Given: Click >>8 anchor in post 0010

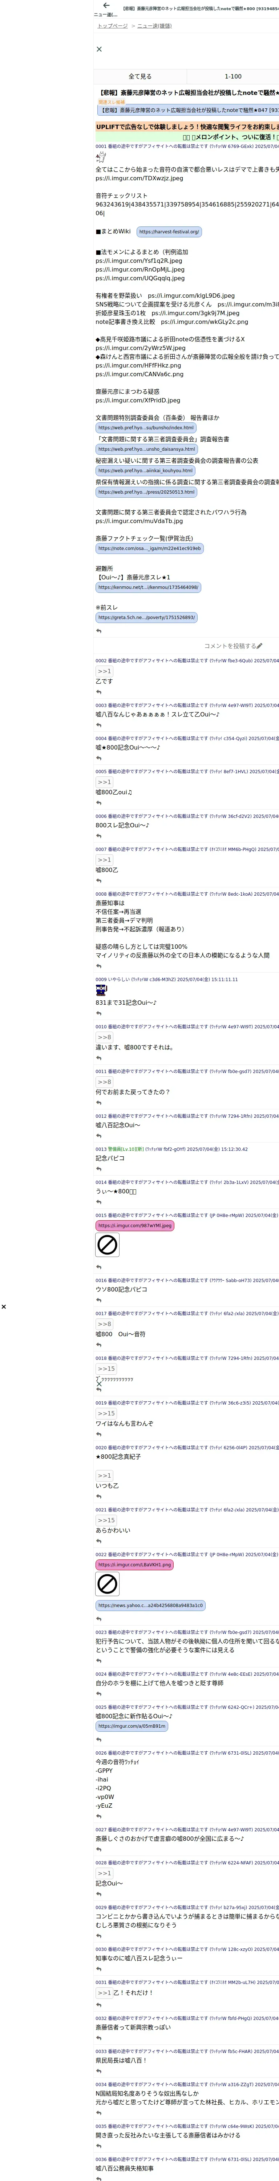Looking at the screenshot, I should [x=104, y=1037].
